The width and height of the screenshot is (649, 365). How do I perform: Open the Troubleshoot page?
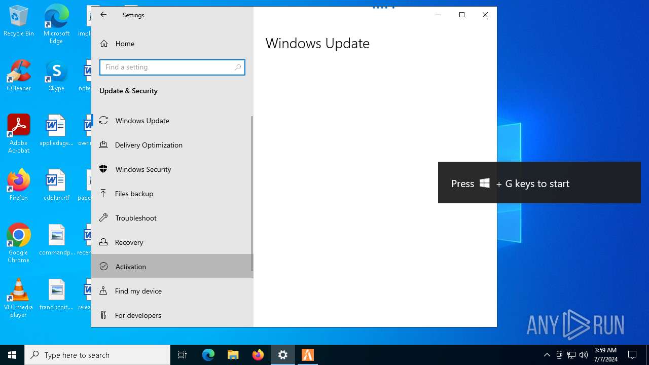point(172,218)
